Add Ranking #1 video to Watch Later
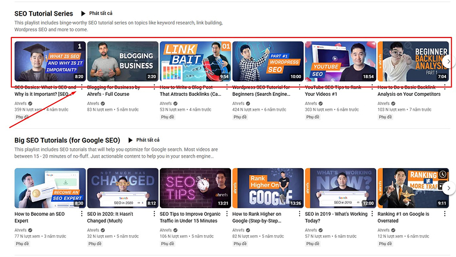 point(443,174)
